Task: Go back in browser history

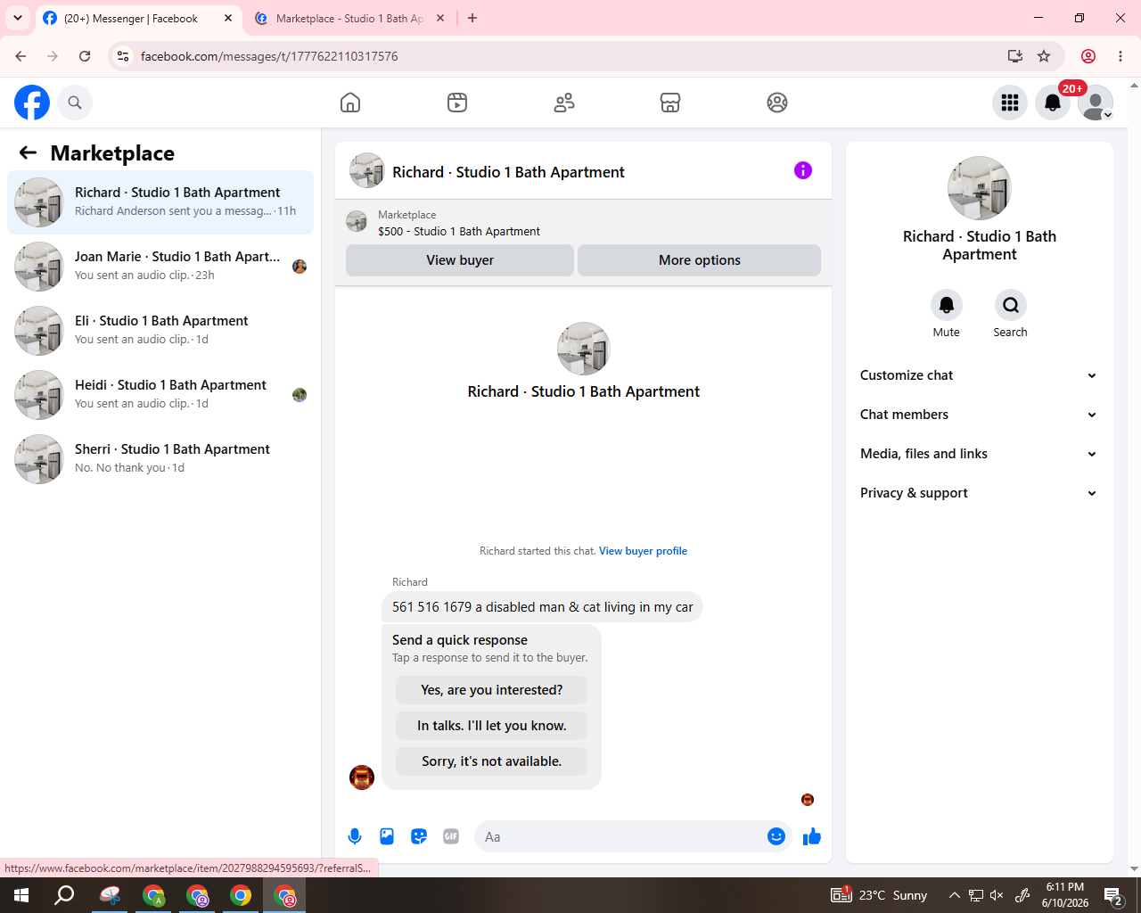Action: point(21,56)
